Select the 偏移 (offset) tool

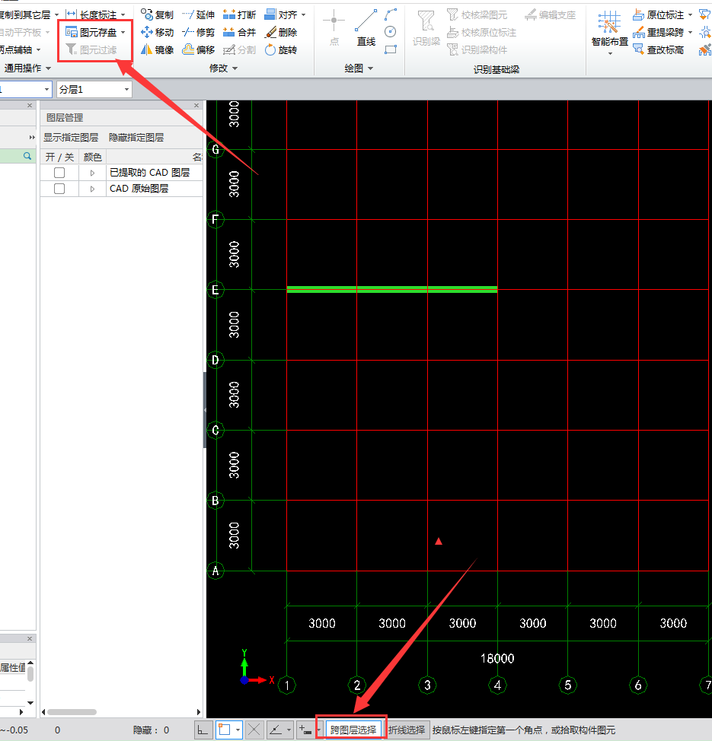pos(198,49)
